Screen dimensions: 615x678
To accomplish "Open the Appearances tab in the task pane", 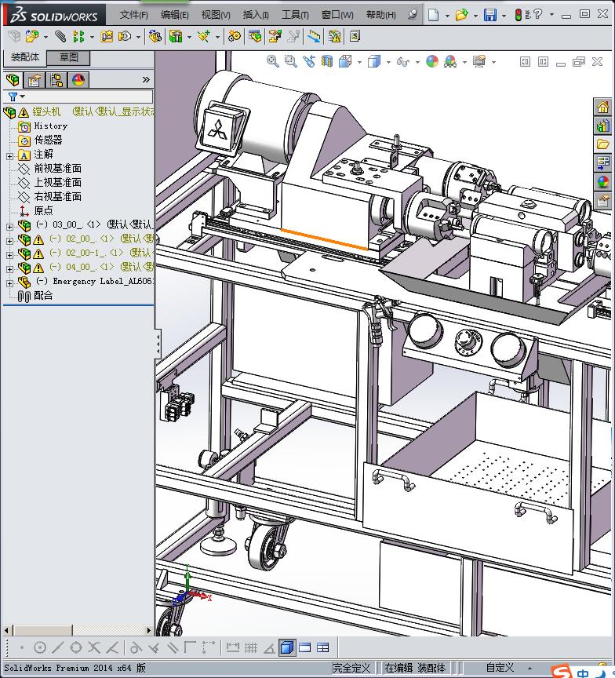I will pyautogui.click(x=602, y=182).
